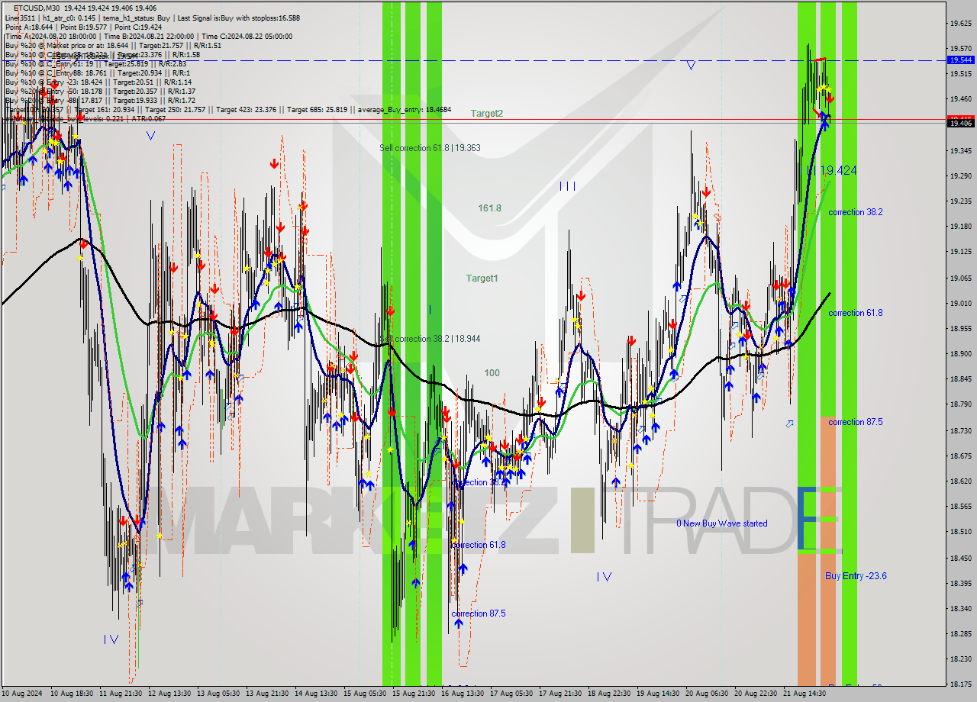
Task: Click the 13 Aug 05:30 time label
Action: click(x=218, y=694)
